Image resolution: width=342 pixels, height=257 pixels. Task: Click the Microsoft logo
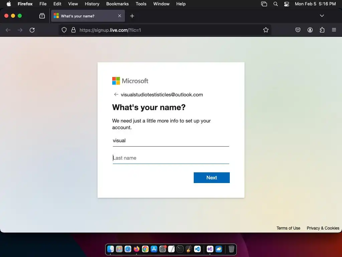click(x=130, y=81)
